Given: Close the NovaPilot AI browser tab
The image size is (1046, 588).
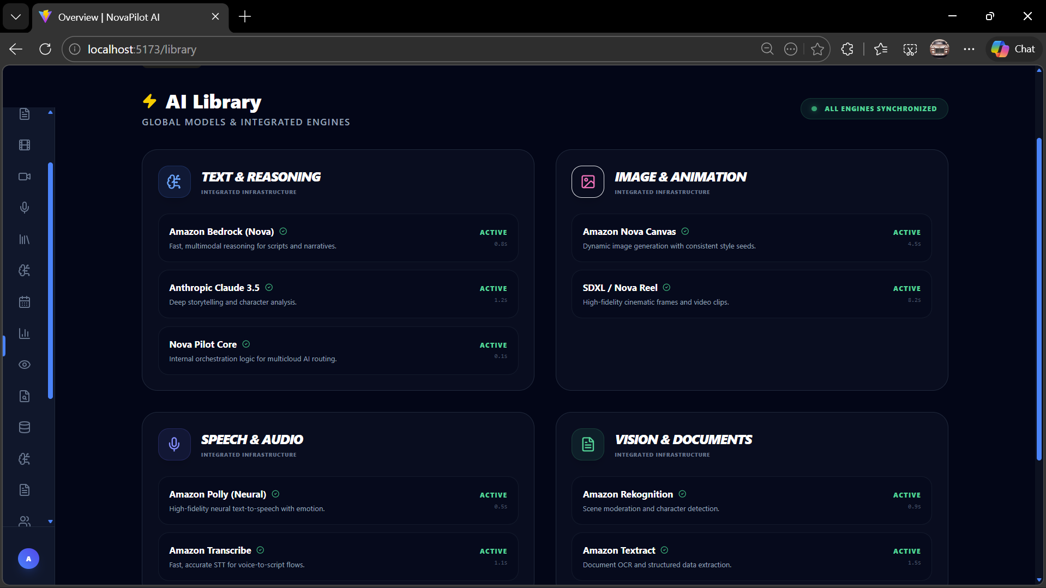Looking at the screenshot, I should point(215,17).
